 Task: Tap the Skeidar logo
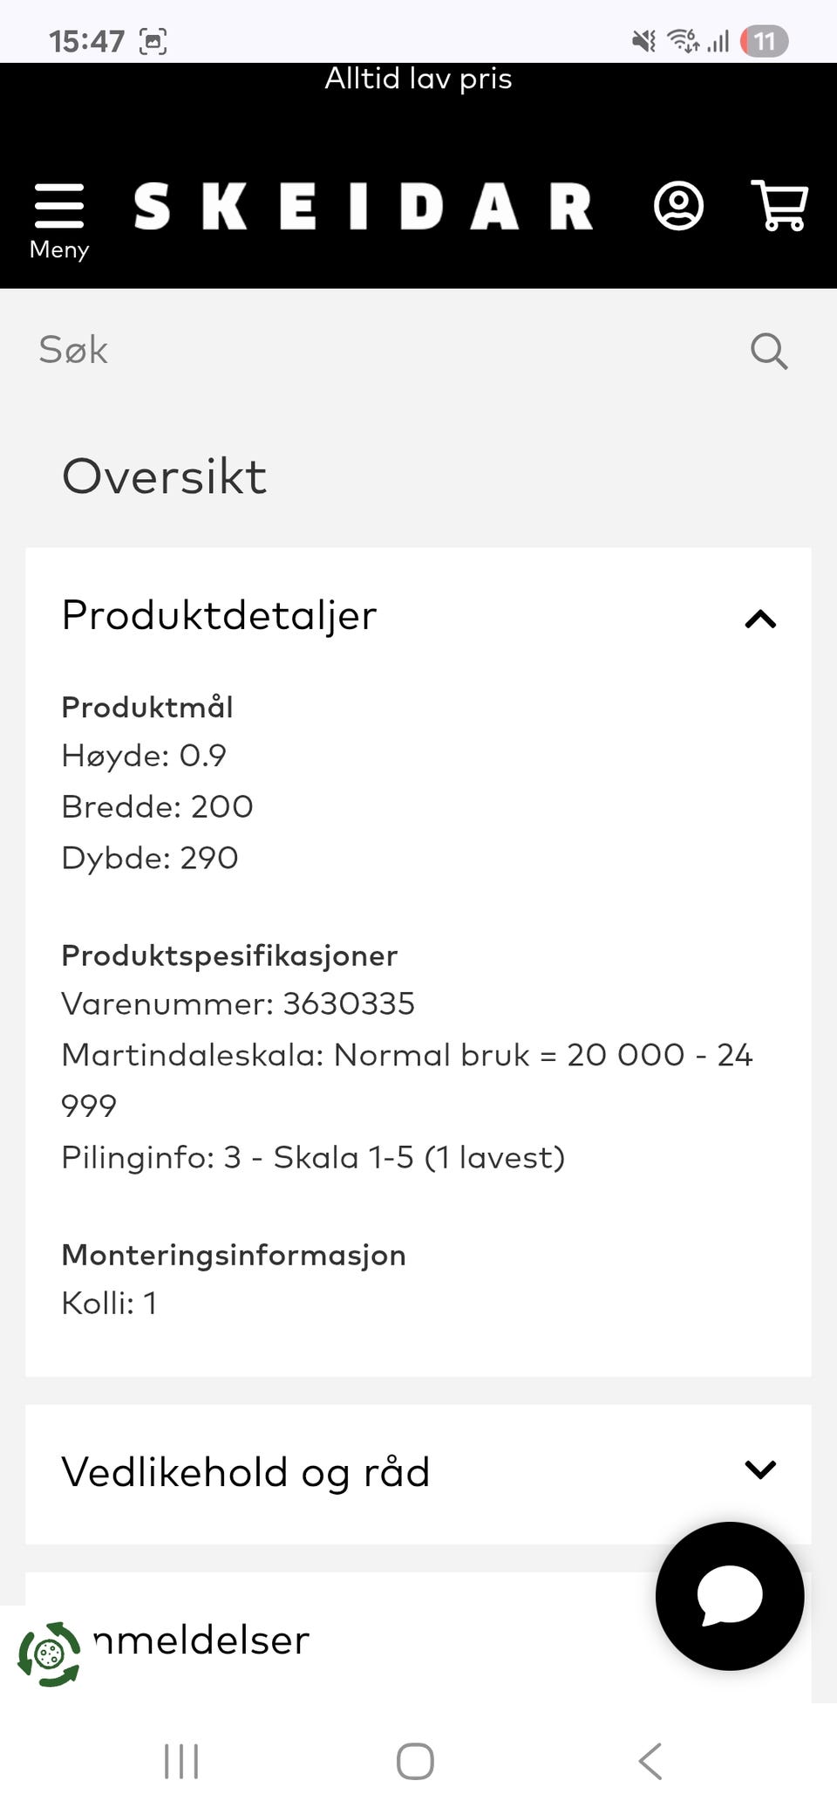tap(363, 207)
